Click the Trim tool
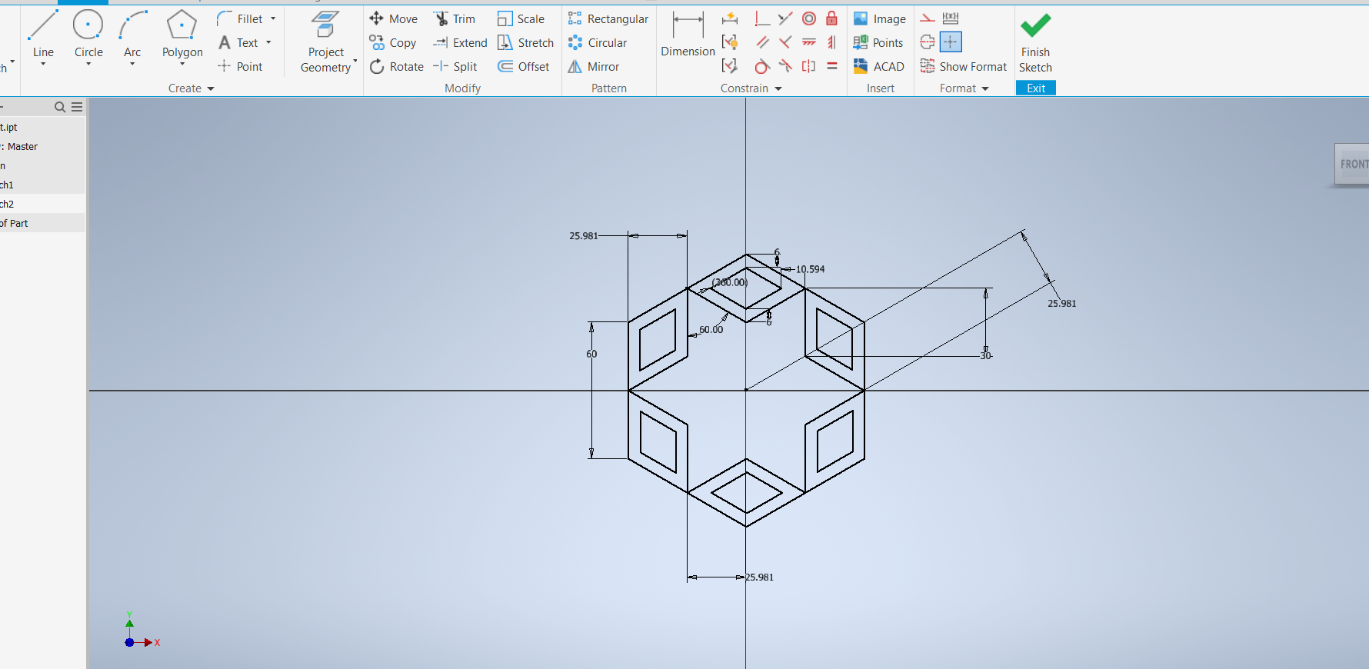 point(455,19)
